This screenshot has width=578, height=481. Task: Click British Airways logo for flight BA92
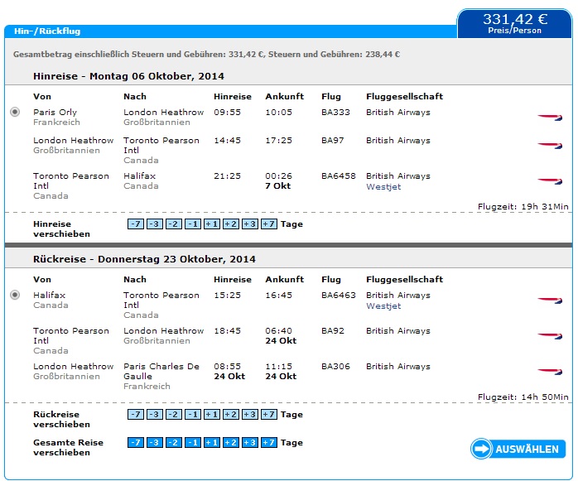pos(550,336)
